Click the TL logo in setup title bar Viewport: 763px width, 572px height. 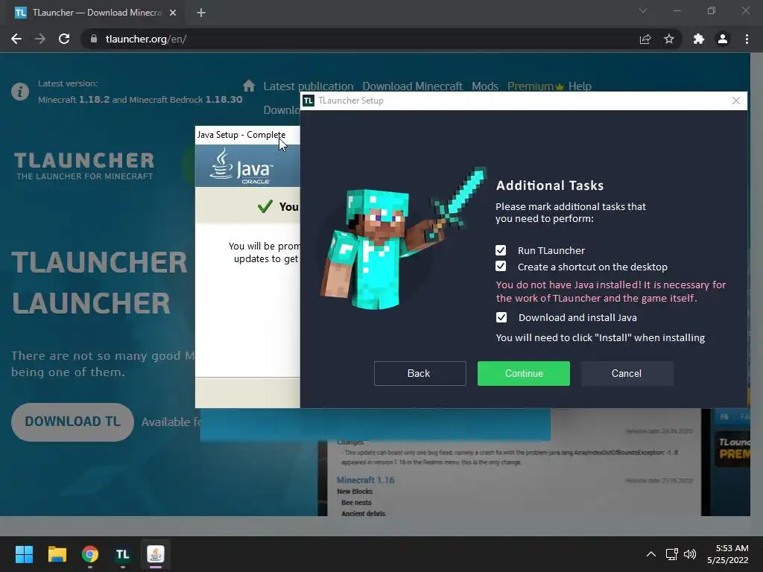308,101
